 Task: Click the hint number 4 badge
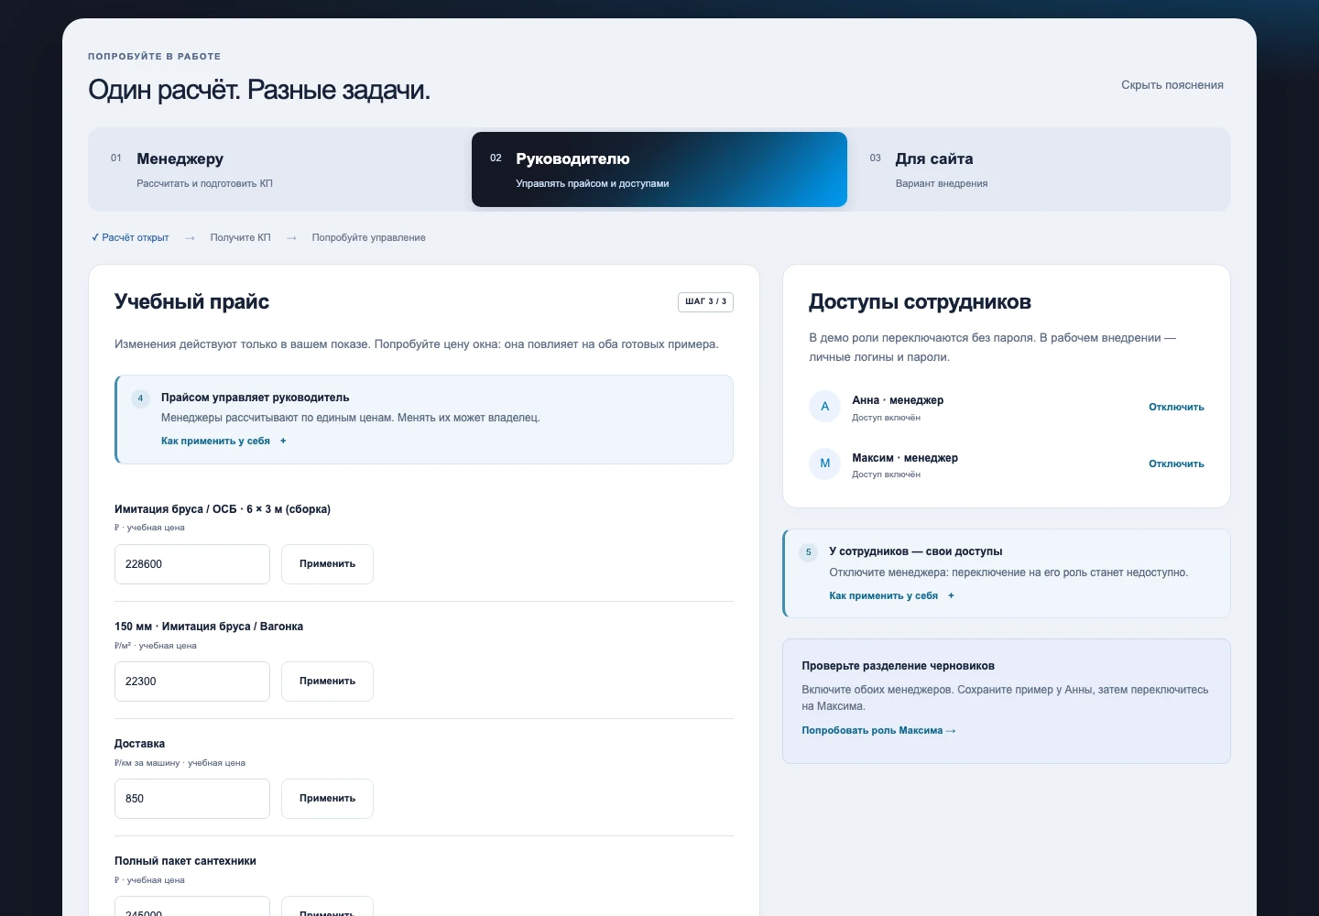click(x=140, y=398)
